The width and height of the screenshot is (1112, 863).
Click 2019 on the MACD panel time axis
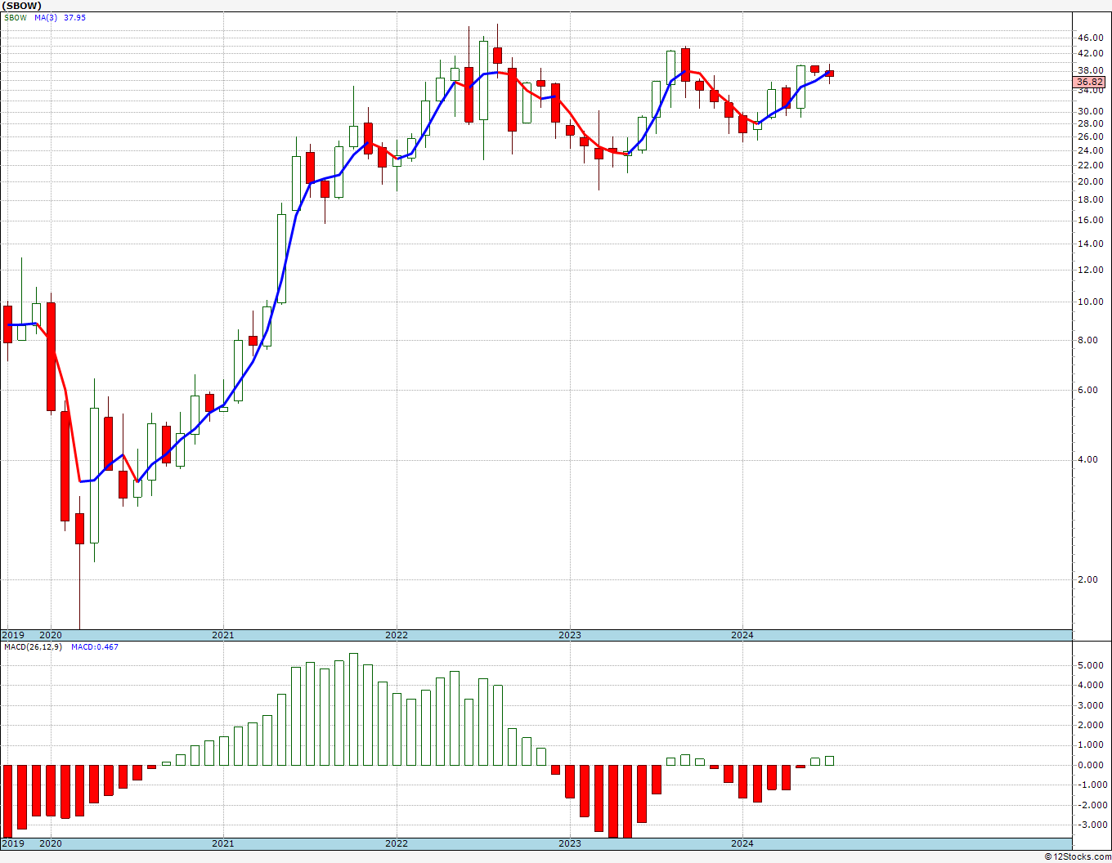pyautogui.click(x=12, y=843)
